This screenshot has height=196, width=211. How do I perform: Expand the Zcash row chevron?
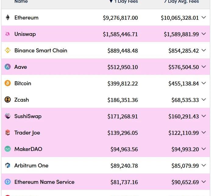click(x=204, y=100)
